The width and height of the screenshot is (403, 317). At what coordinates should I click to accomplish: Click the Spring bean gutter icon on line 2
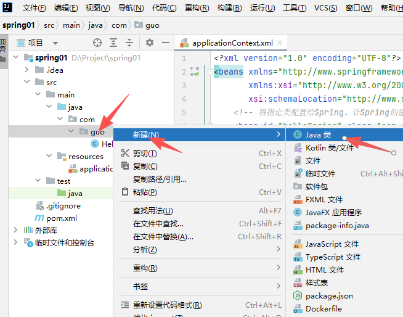pos(194,72)
